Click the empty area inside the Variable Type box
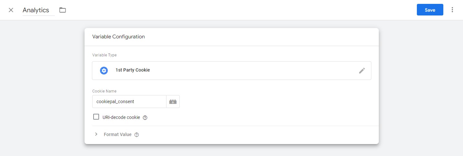463x156 pixels. [x=252, y=71]
